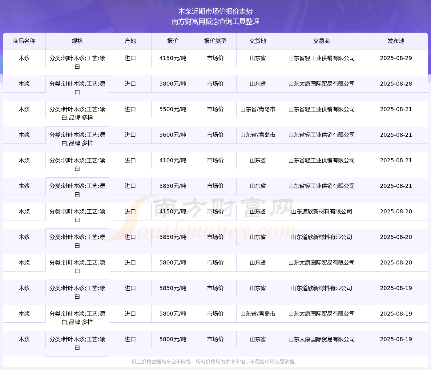Click the 规格 column header

[77, 41]
